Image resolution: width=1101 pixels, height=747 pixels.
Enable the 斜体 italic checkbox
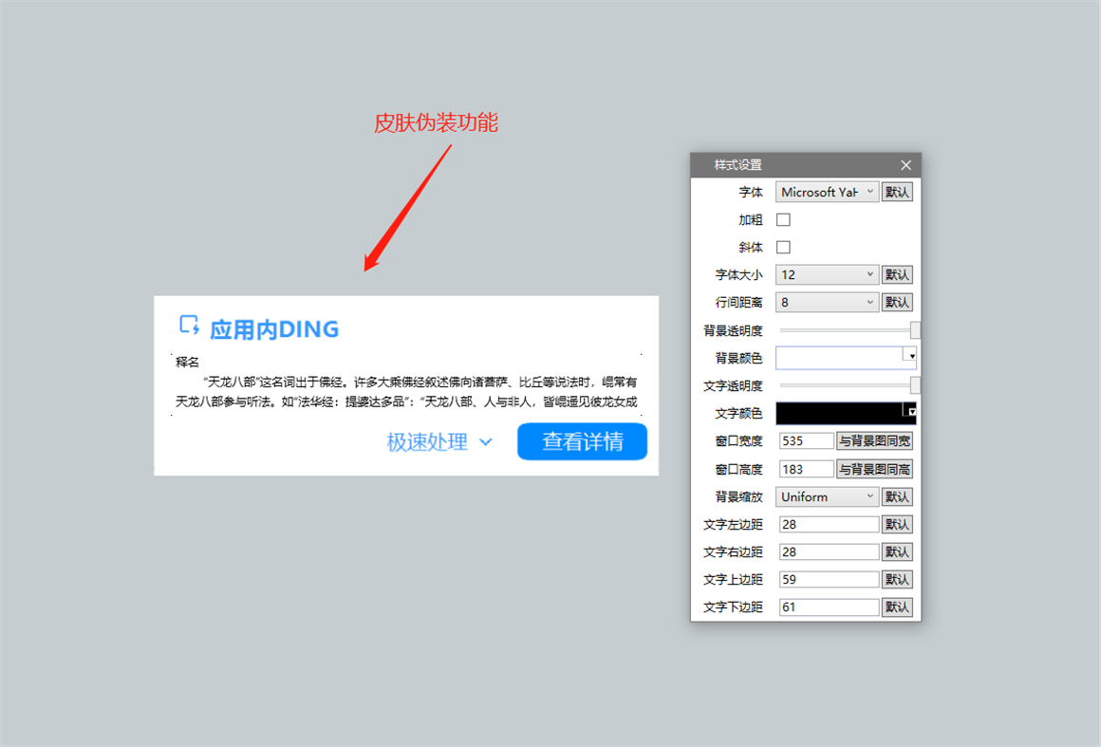(783, 247)
